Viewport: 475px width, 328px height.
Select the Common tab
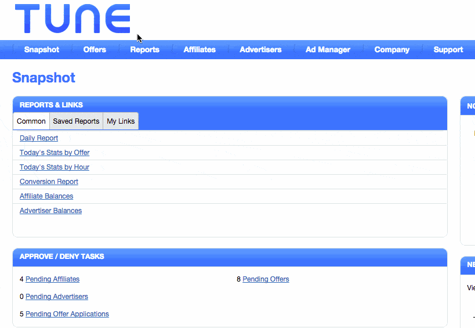click(x=31, y=121)
